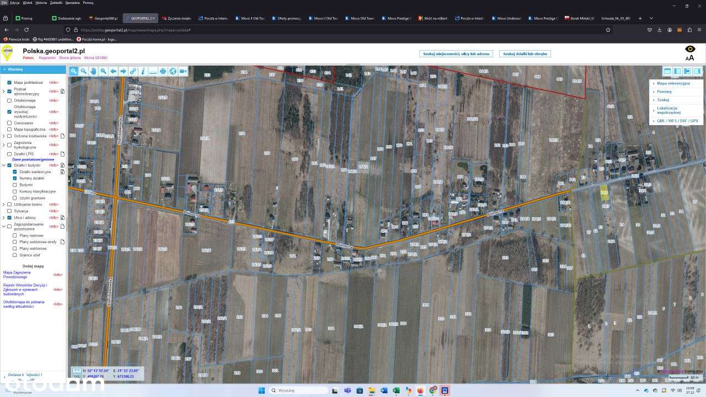Reload the page in browser toolbar
This screenshot has width=706, height=397.
point(27,30)
